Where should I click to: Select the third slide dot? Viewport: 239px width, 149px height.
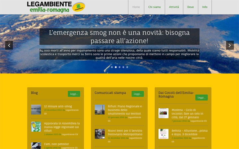119,67
